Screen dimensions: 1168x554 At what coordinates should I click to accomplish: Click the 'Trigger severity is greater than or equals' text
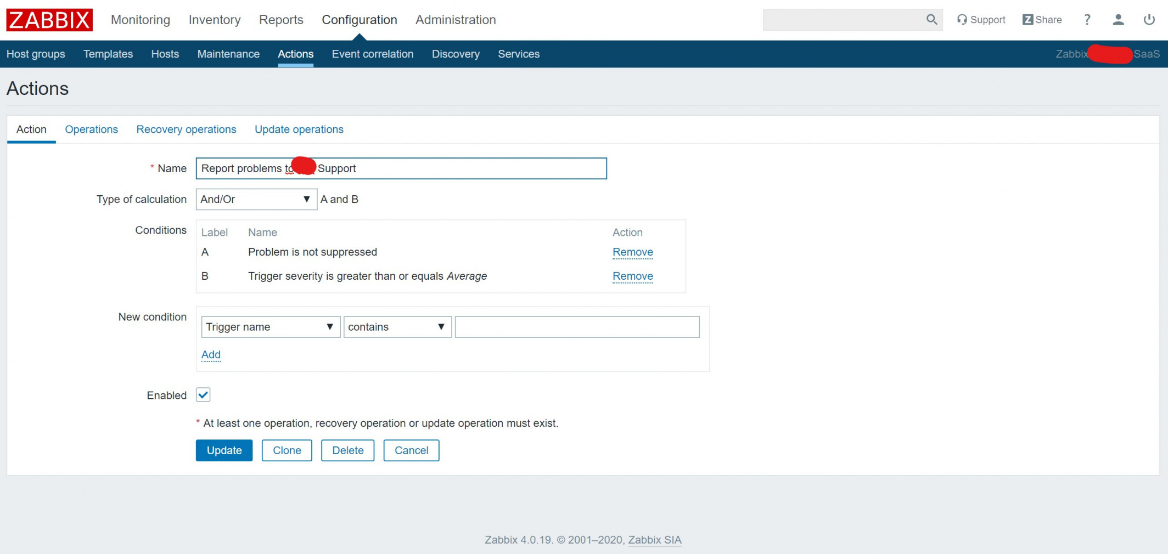[x=346, y=276]
